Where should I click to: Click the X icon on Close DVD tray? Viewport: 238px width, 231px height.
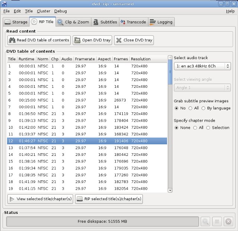(119, 40)
